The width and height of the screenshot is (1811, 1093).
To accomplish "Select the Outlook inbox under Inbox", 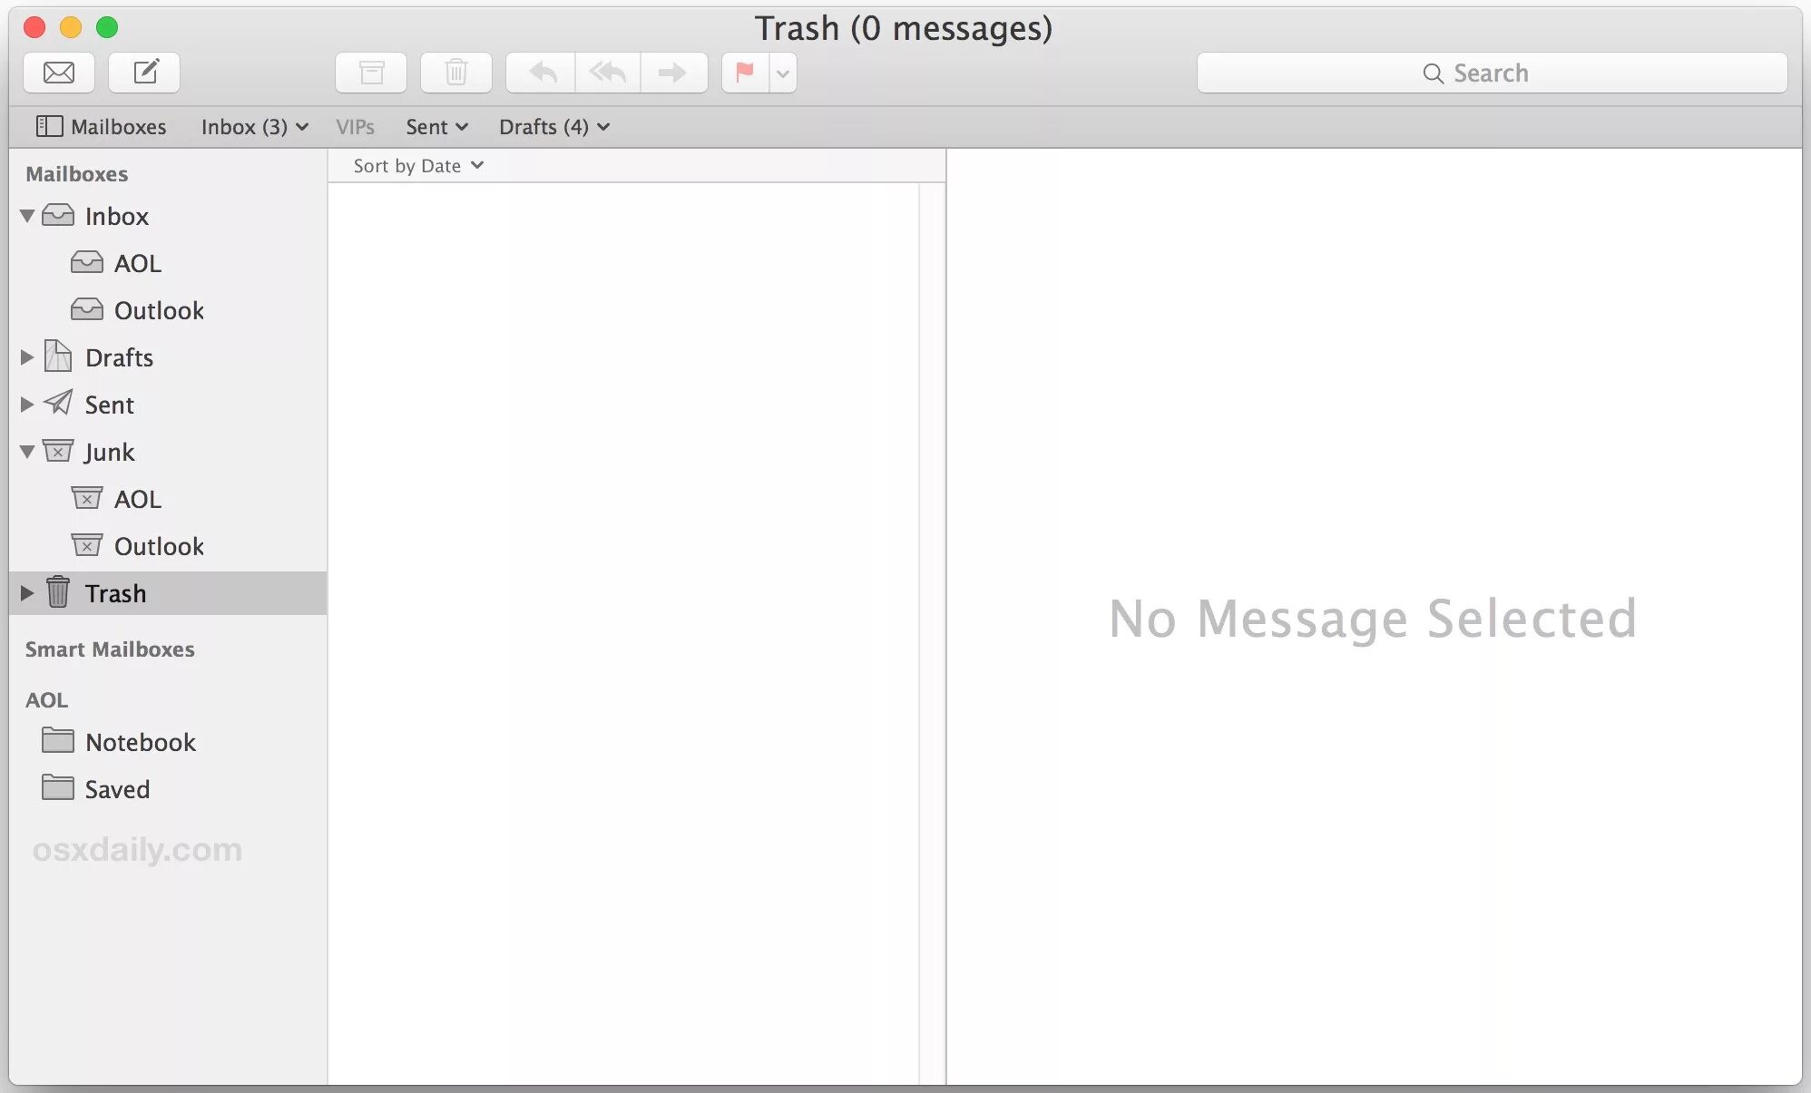I will (159, 310).
